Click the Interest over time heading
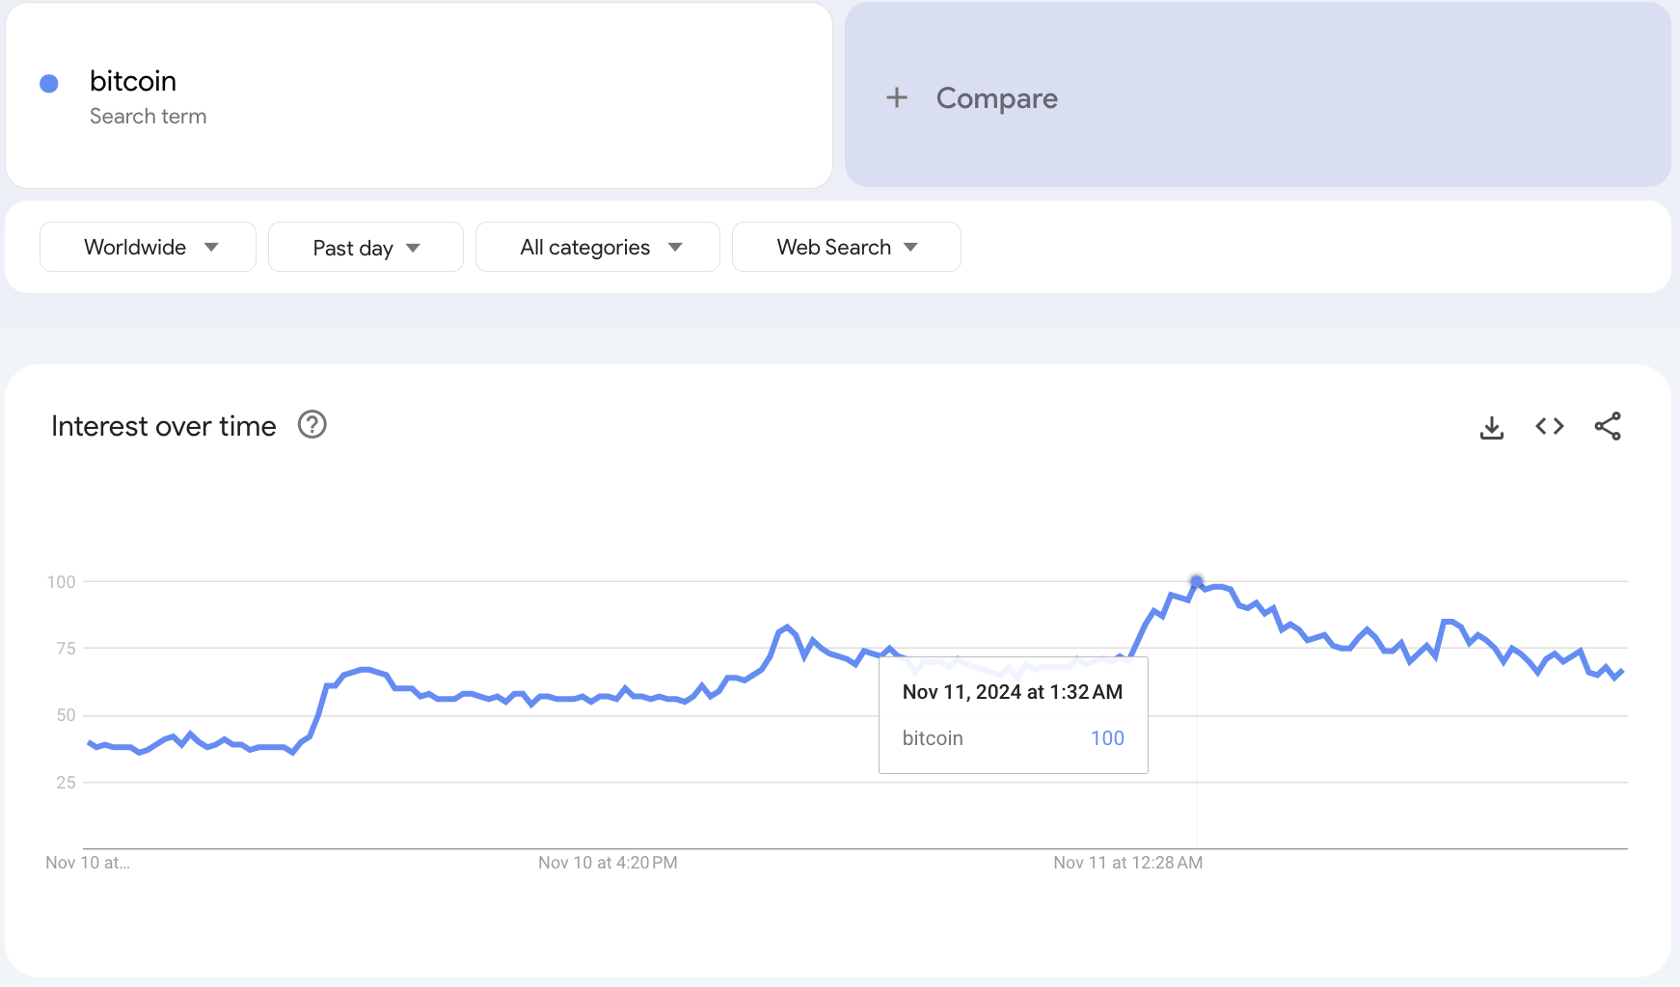1680x987 pixels. pyautogui.click(x=163, y=426)
